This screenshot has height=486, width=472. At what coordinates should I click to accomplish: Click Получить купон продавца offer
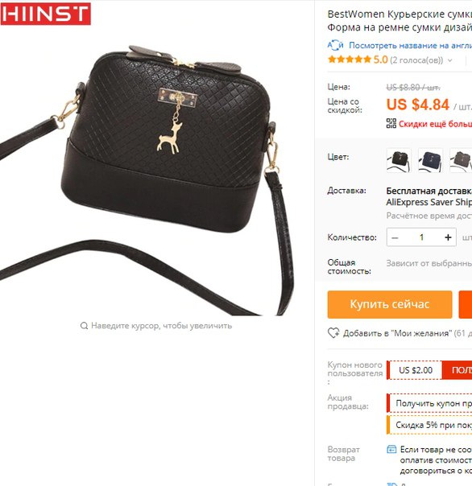[x=429, y=403]
